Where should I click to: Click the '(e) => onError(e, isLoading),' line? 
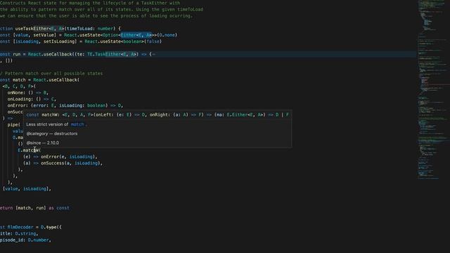[60, 157]
